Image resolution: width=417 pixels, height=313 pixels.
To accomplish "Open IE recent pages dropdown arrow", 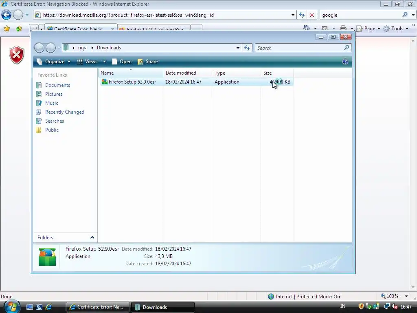I will 27,15.
